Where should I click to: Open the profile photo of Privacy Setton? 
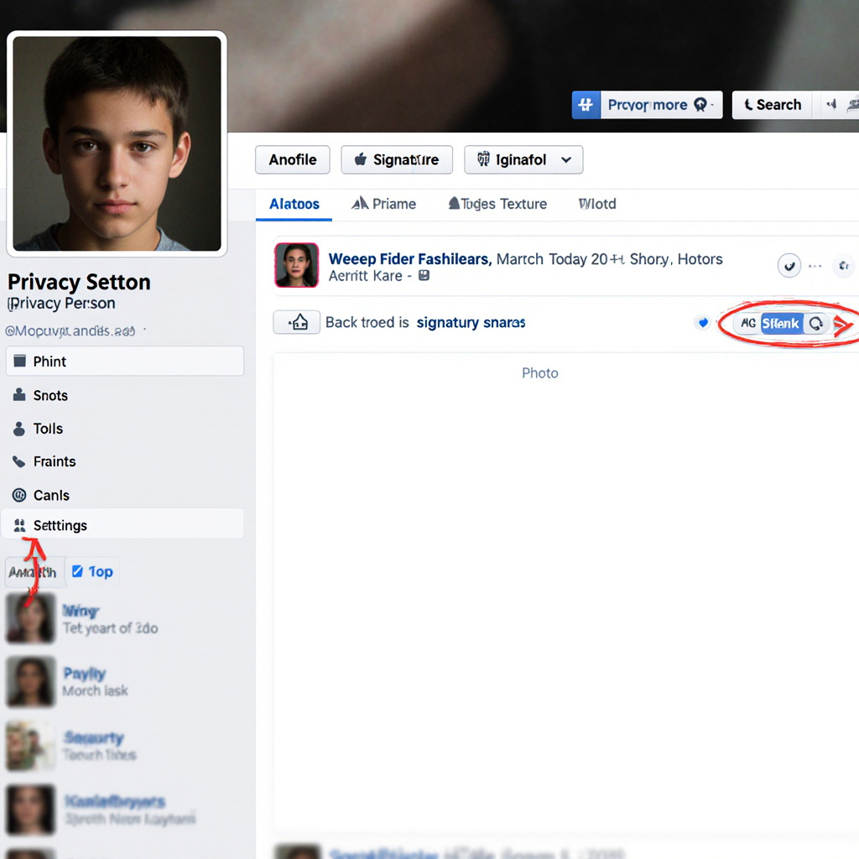tap(117, 143)
